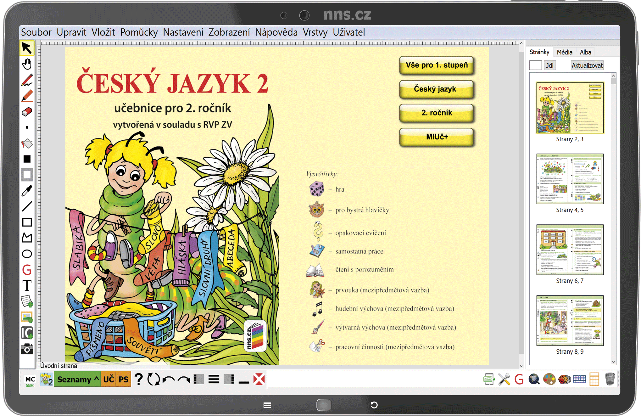Open the Zobrazení menu
Image resolution: width=641 pixels, height=416 pixels.
tap(229, 32)
